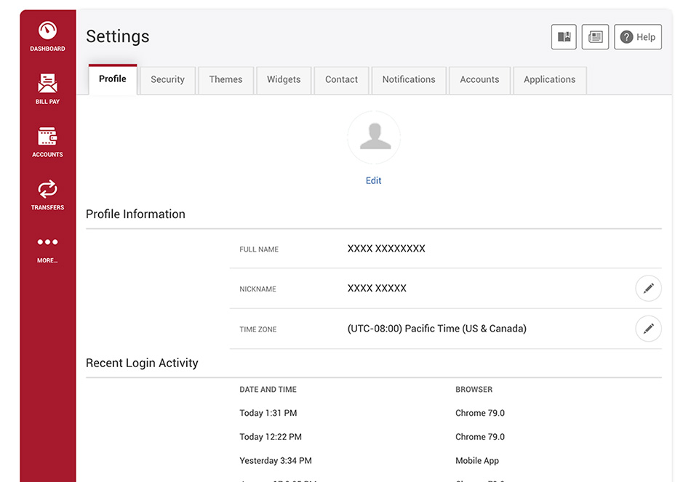Select the Accounts settings tab
This screenshot has width=691, height=482.
(479, 80)
